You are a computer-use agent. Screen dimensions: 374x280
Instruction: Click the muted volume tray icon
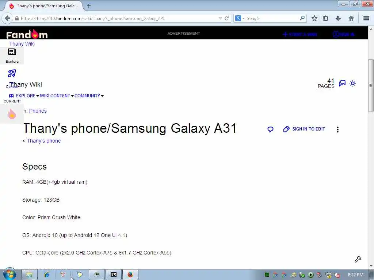click(337, 275)
